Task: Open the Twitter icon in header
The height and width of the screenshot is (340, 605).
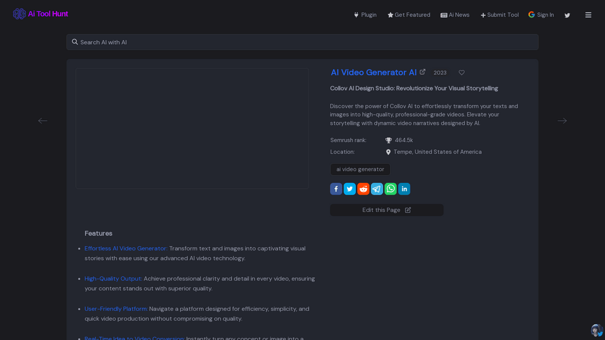Action: 567,15
